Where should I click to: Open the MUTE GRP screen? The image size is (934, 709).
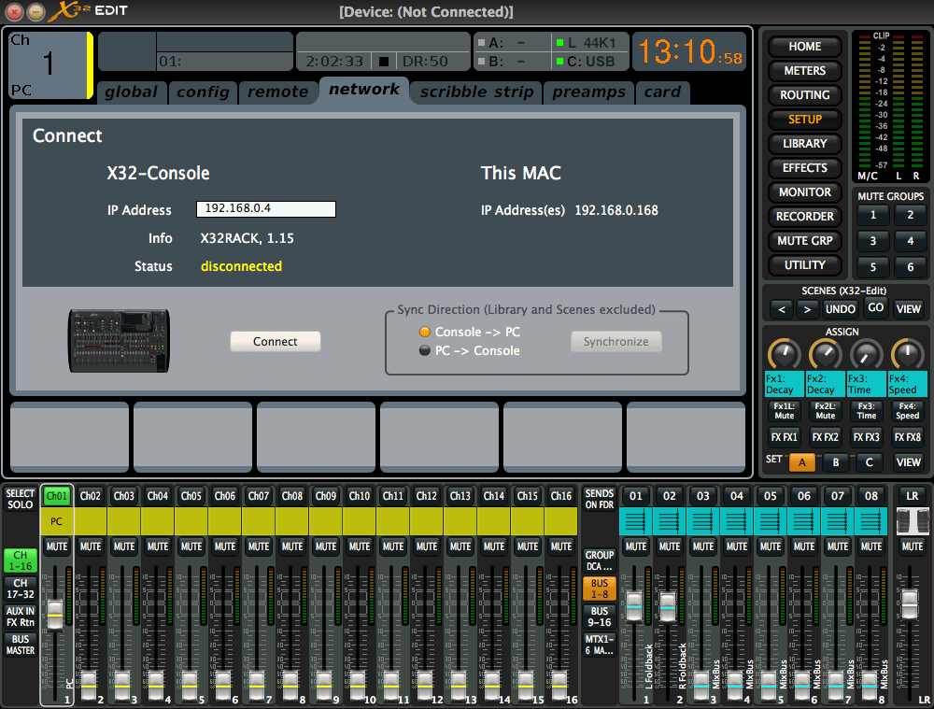(805, 241)
